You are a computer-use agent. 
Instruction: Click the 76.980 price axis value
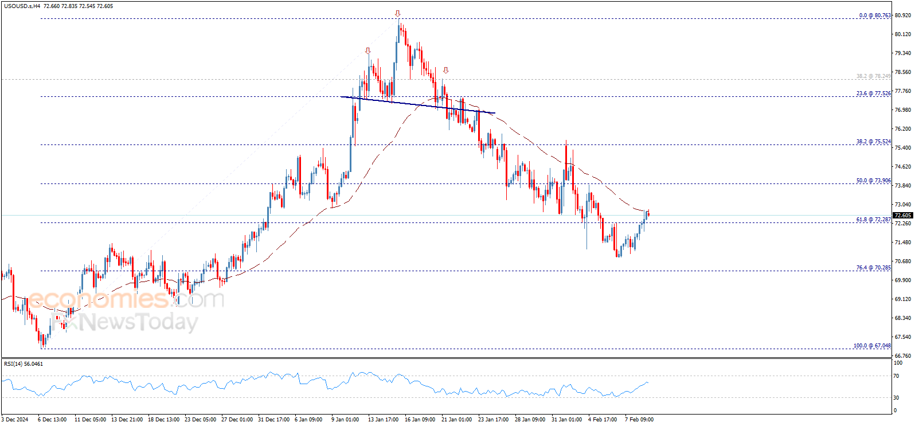903,110
